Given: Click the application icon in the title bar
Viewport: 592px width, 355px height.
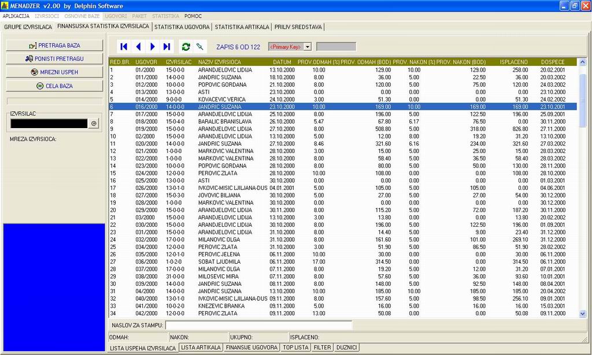Looking at the screenshot, I should tap(5, 6).
